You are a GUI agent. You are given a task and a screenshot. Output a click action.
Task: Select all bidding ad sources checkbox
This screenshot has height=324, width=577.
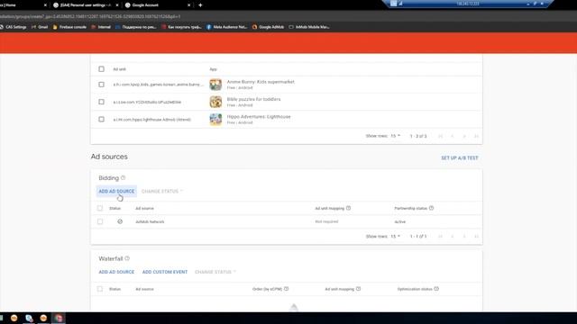100,208
